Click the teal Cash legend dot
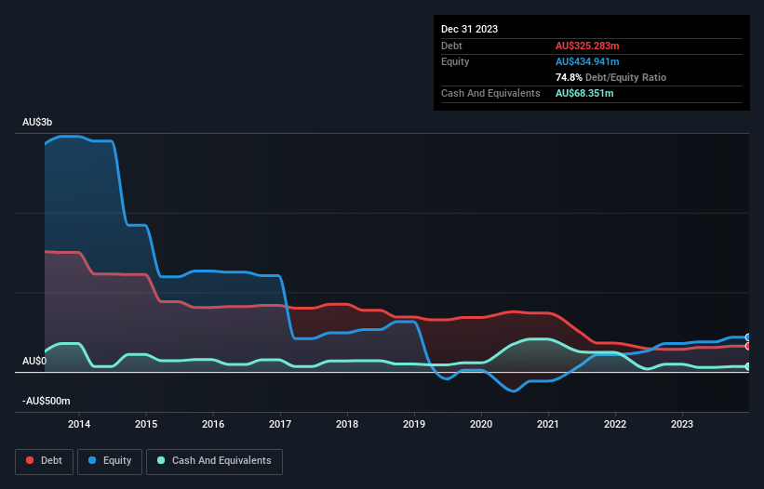Screen dimensions: 764x489 pyautogui.click(x=161, y=460)
